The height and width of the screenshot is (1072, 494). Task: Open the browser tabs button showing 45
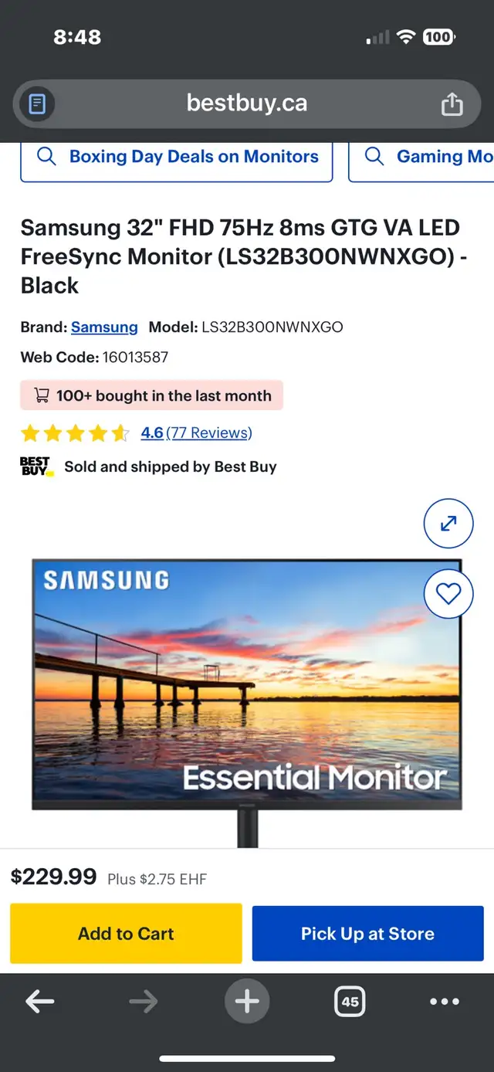pyautogui.click(x=350, y=1001)
